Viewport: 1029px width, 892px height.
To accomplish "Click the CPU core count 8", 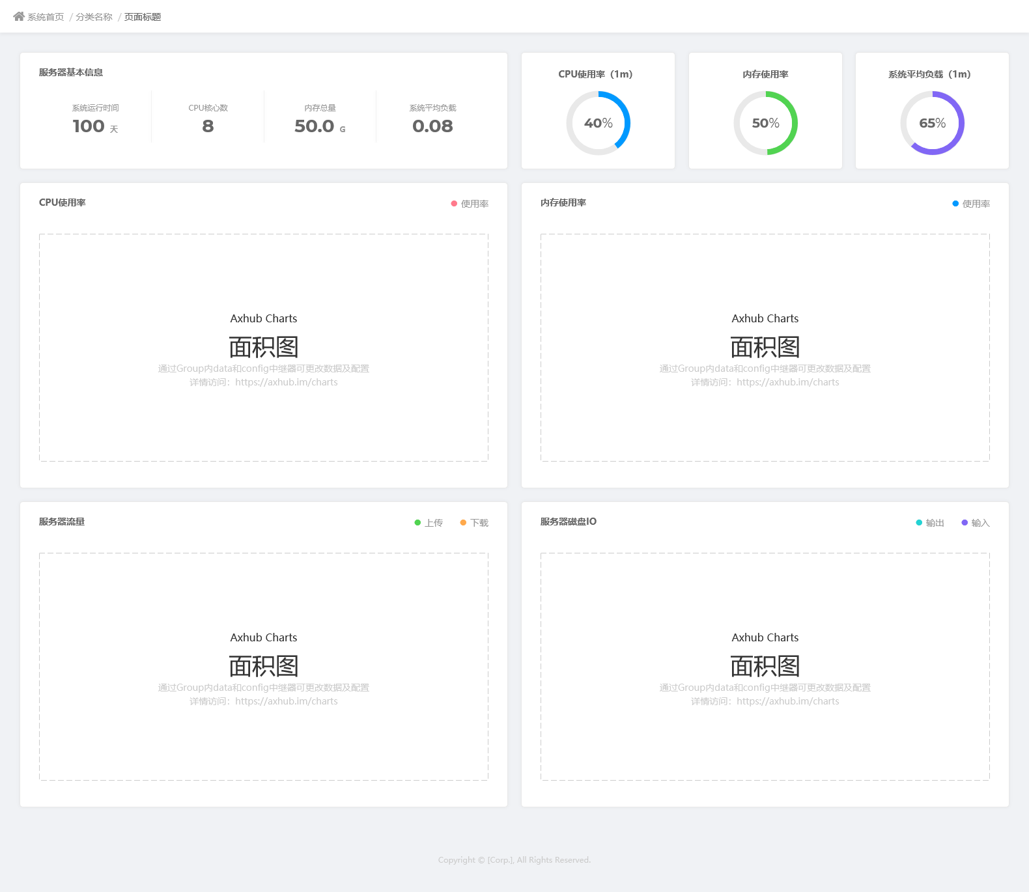I will pyautogui.click(x=208, y=126).
